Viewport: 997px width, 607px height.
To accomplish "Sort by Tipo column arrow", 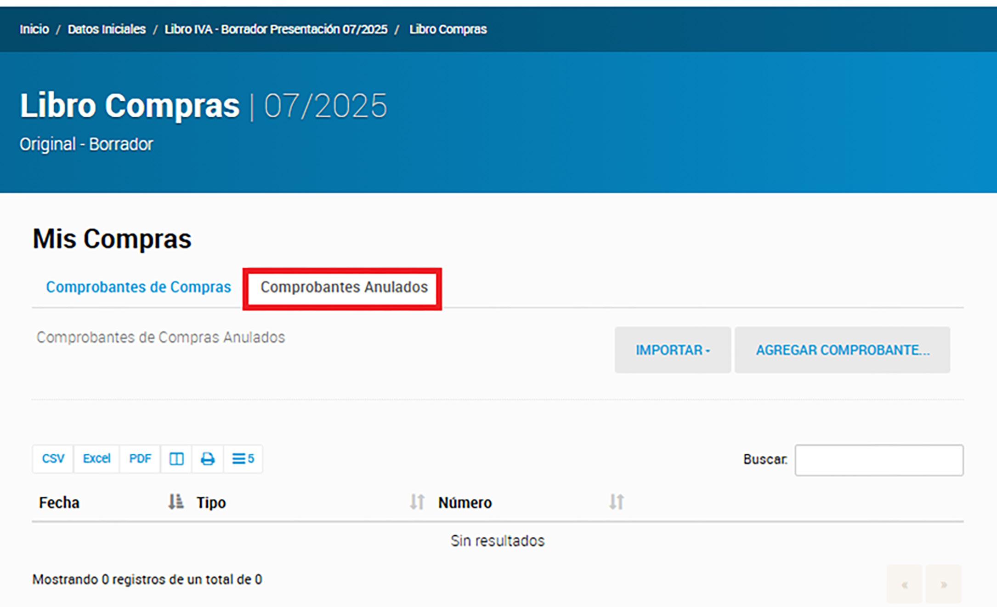I will pos(417,502).
